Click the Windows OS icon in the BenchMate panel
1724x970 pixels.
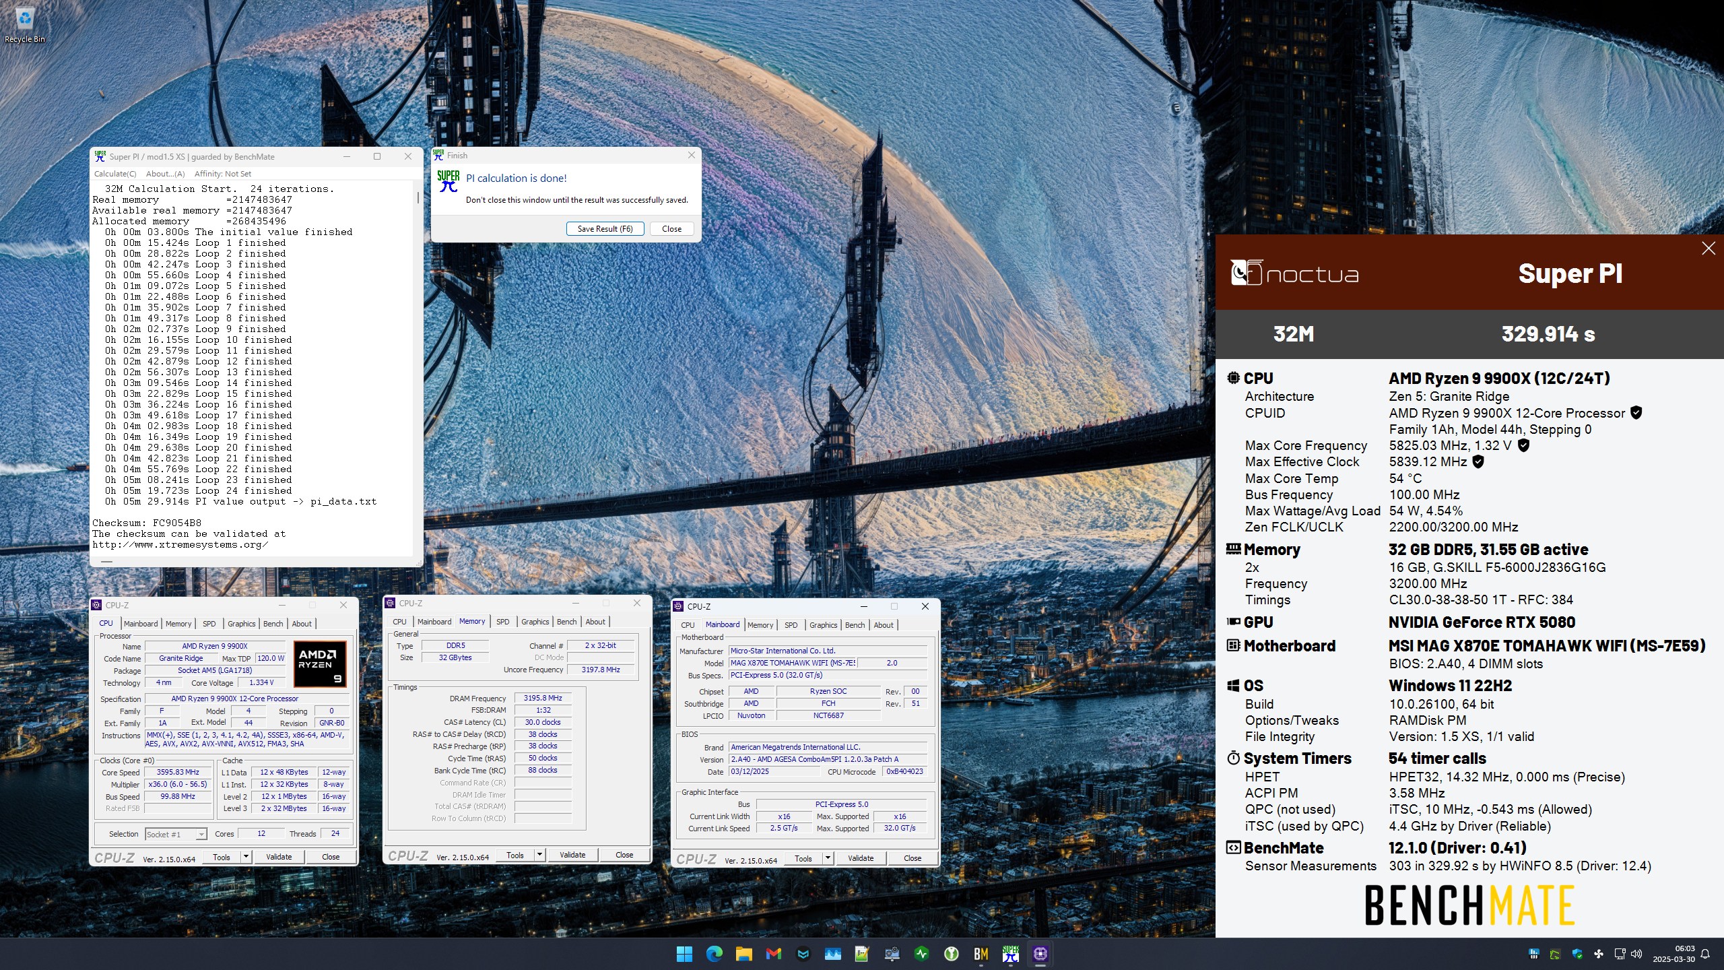coord(1233,686)
